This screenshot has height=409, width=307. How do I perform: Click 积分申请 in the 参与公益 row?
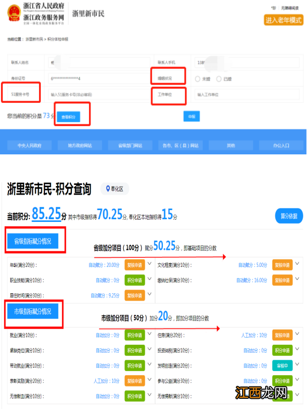[282, 381]
